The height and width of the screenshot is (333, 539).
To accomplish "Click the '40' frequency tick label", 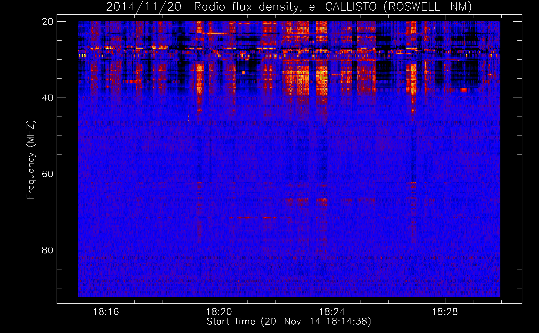I will click(48, 98).
